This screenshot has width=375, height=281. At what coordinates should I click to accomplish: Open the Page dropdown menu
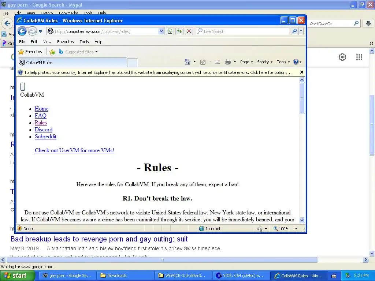click(246, 62)
